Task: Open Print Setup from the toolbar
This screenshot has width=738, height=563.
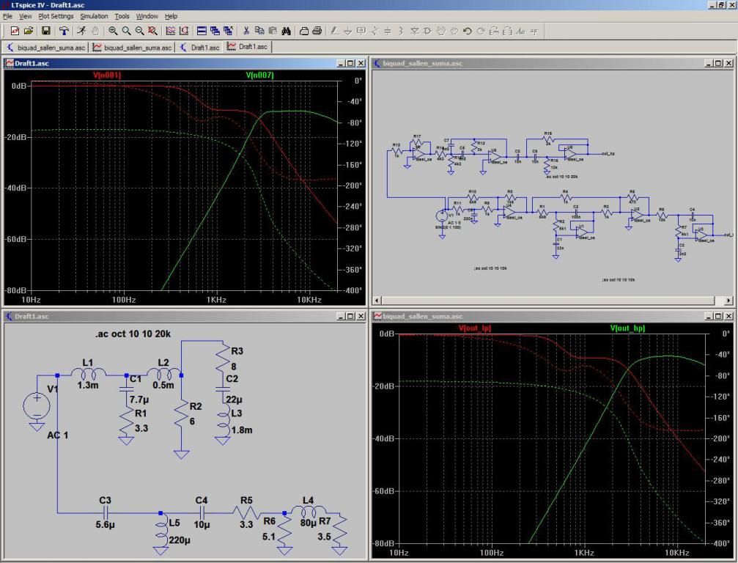Action: 304,31
